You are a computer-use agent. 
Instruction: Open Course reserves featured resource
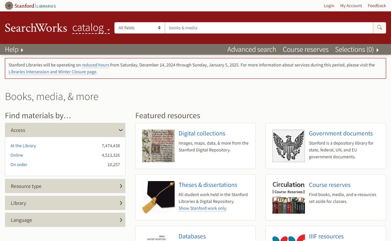[330, 185]
